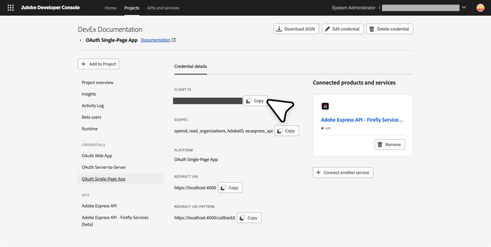Image resolution: width=491 pixels, height=247 pixels.
Task: Select OAuth Web App credential
Action: (x=97, y=156)
